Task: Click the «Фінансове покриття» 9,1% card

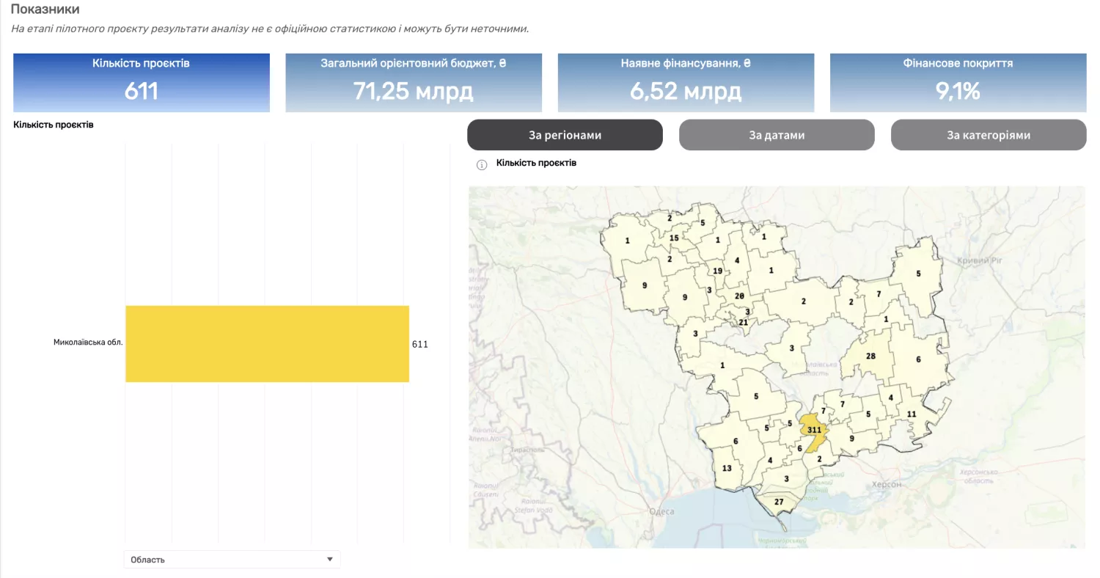Action: (x=958, y=82)
